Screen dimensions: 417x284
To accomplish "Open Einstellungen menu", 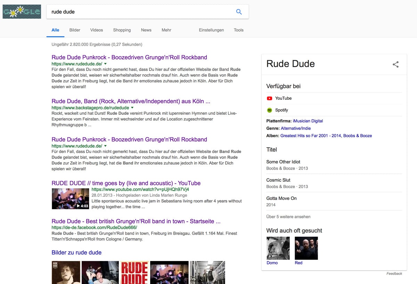I will pos(211,30).
